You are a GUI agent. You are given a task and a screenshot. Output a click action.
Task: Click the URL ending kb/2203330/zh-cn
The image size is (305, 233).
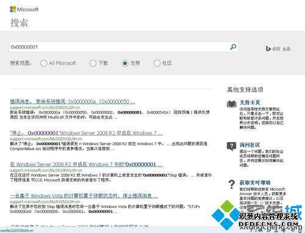coord(46,139)
